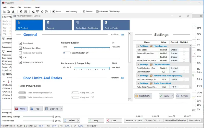
Task: Click the thermometer icon in main window
Action: pos(9,82)
